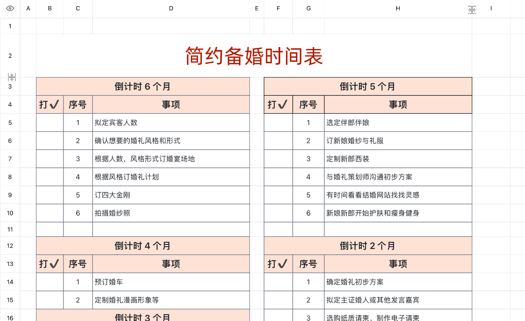Select row 11 header
This screenshot has height=321, width=525.
click(10, 229)
